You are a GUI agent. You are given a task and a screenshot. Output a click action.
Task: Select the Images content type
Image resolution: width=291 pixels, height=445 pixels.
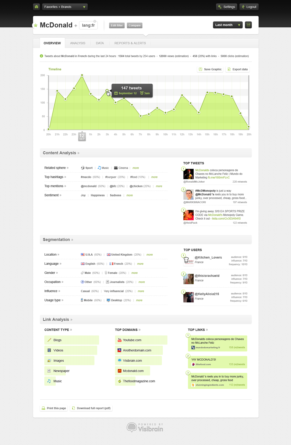point(69,361)
